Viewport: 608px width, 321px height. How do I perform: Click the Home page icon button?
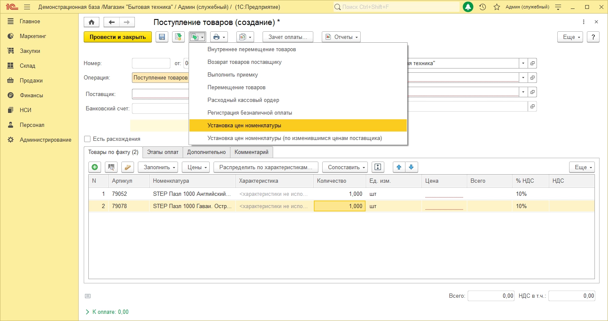coord(92,22)
